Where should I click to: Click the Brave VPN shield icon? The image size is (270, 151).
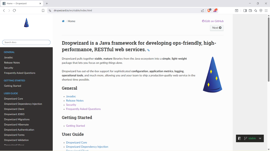(261, 10)
